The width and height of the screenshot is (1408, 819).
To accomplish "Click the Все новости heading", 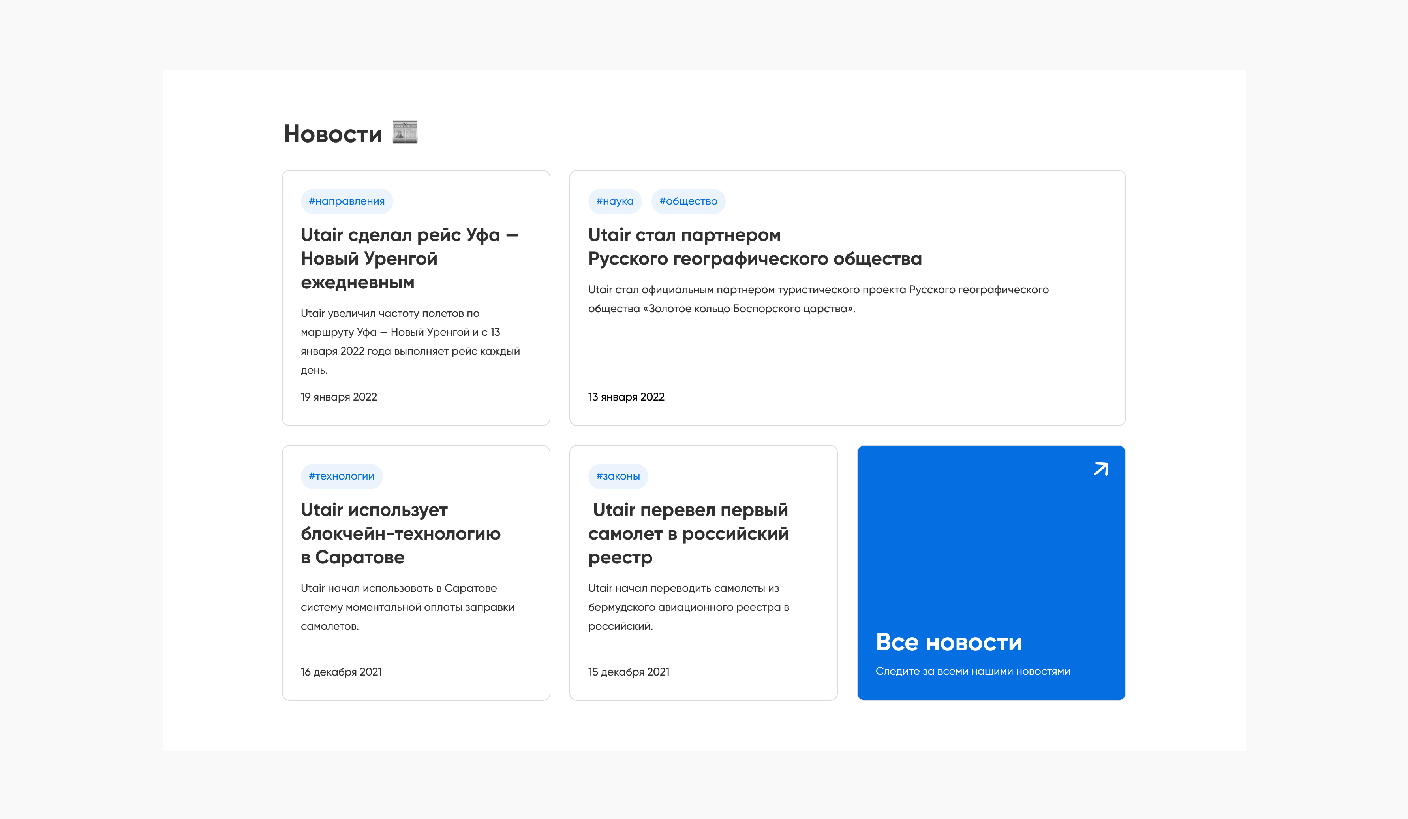I will [948, 642].
